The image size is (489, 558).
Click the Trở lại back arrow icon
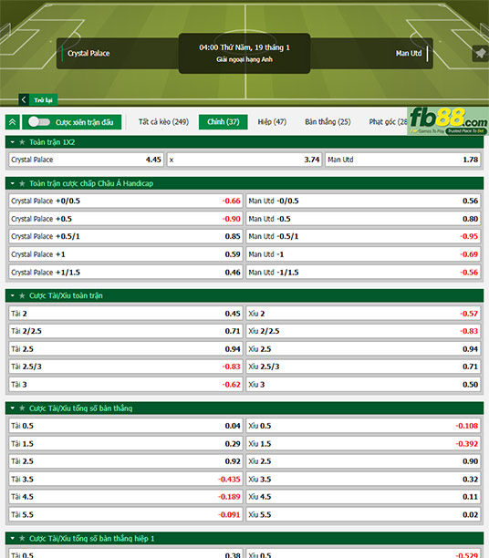click(x=24, y=100)
